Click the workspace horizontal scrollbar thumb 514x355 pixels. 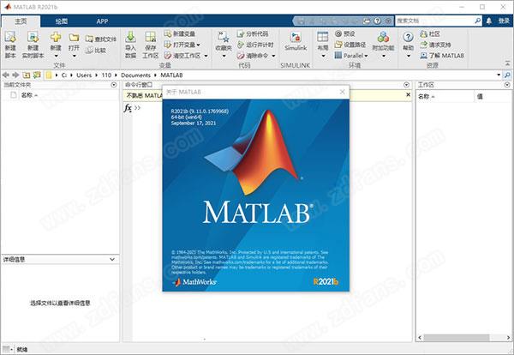(457, 338)
